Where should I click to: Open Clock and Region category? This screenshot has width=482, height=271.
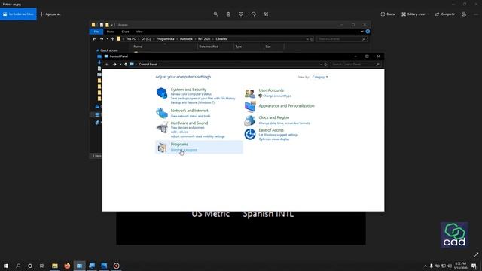pos(274,117)
